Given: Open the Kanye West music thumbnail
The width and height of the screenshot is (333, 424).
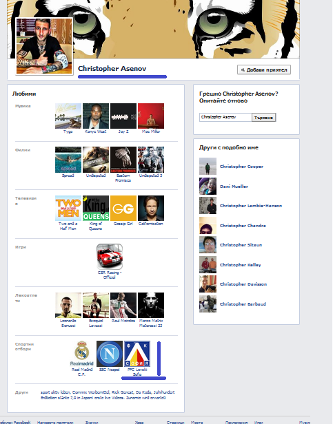Looking at the screenshot, I should coord(96,116).
